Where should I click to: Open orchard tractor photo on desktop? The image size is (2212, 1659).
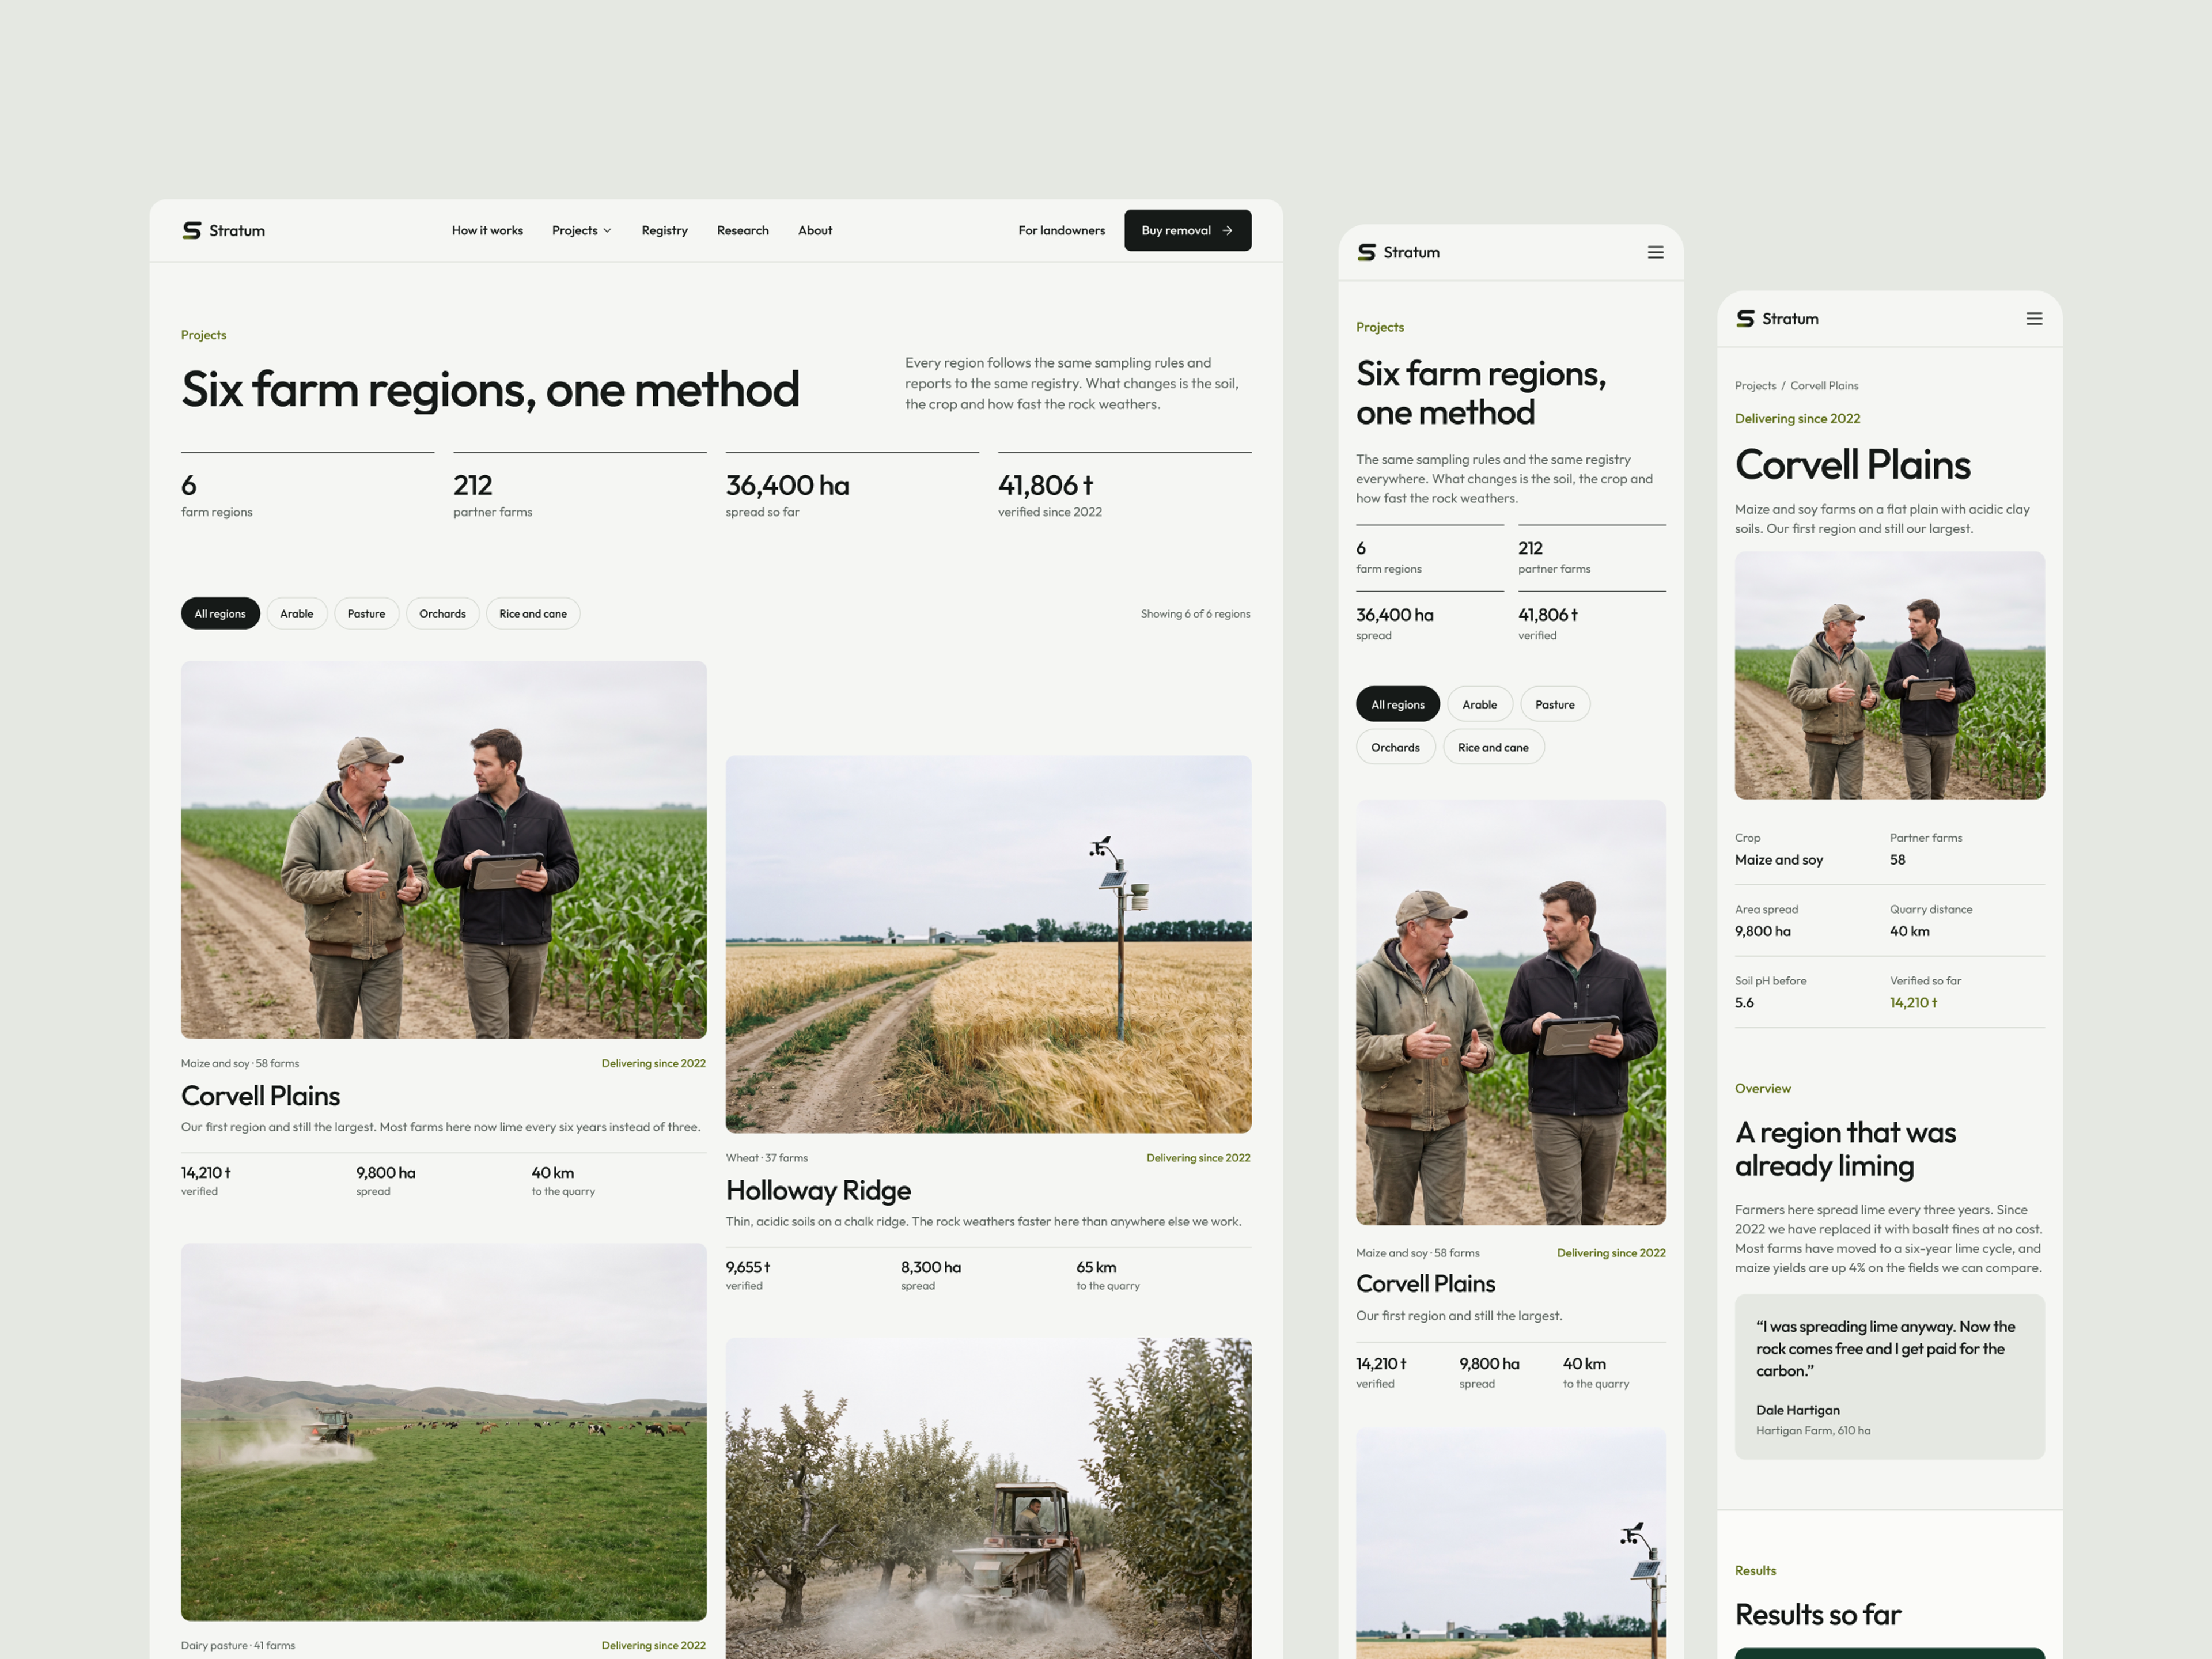988,1498
